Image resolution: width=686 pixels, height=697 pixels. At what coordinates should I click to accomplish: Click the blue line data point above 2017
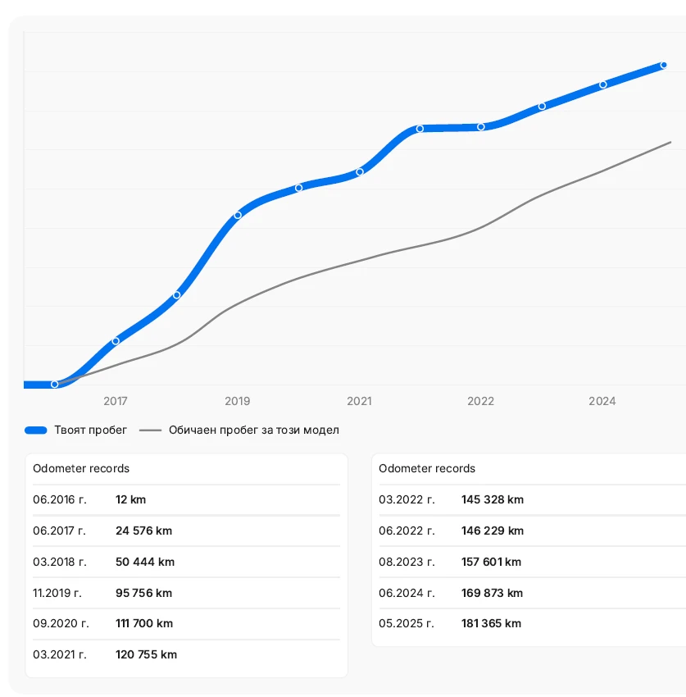tap(116, 340)
